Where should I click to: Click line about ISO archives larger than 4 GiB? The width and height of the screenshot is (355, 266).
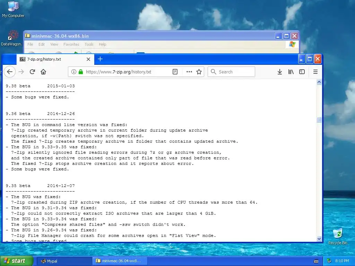coord(113,213)
